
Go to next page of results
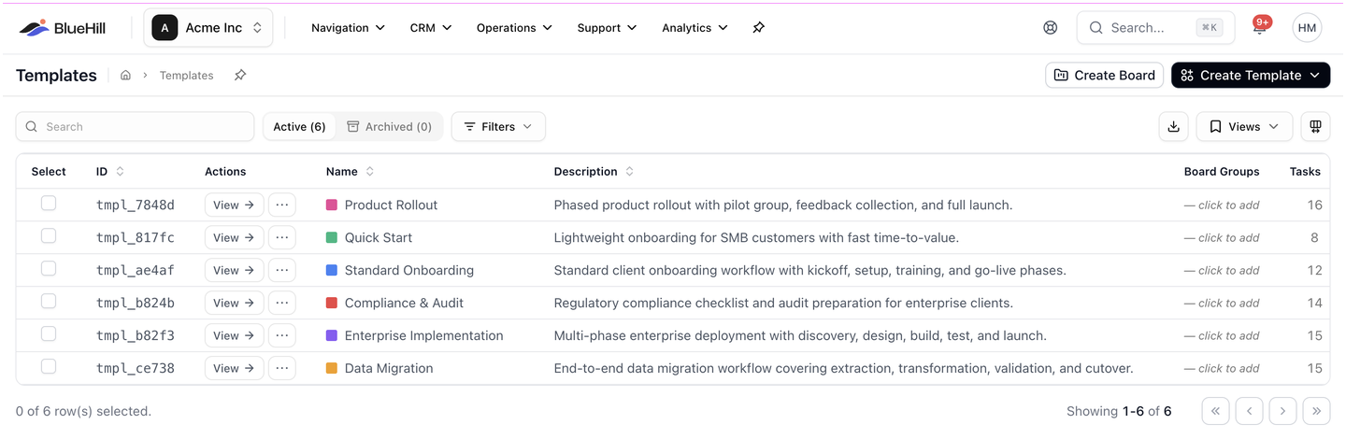point(1282,411)
